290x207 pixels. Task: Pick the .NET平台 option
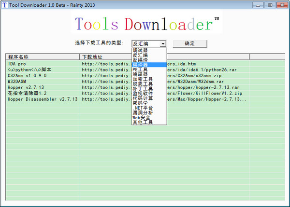(x=143, y=108)
